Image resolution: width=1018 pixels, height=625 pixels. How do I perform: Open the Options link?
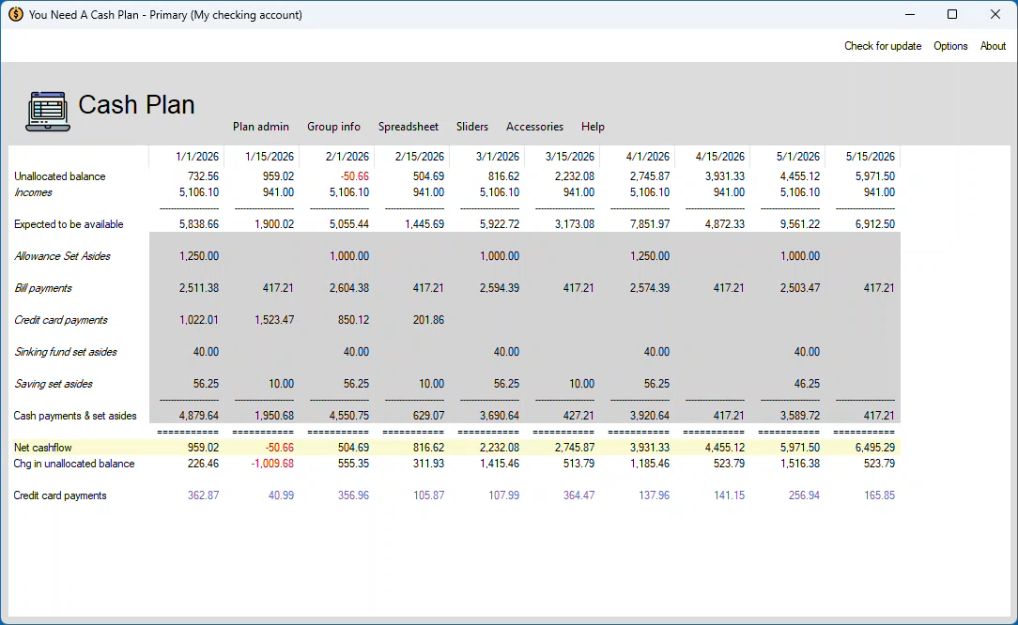(950, 46)
